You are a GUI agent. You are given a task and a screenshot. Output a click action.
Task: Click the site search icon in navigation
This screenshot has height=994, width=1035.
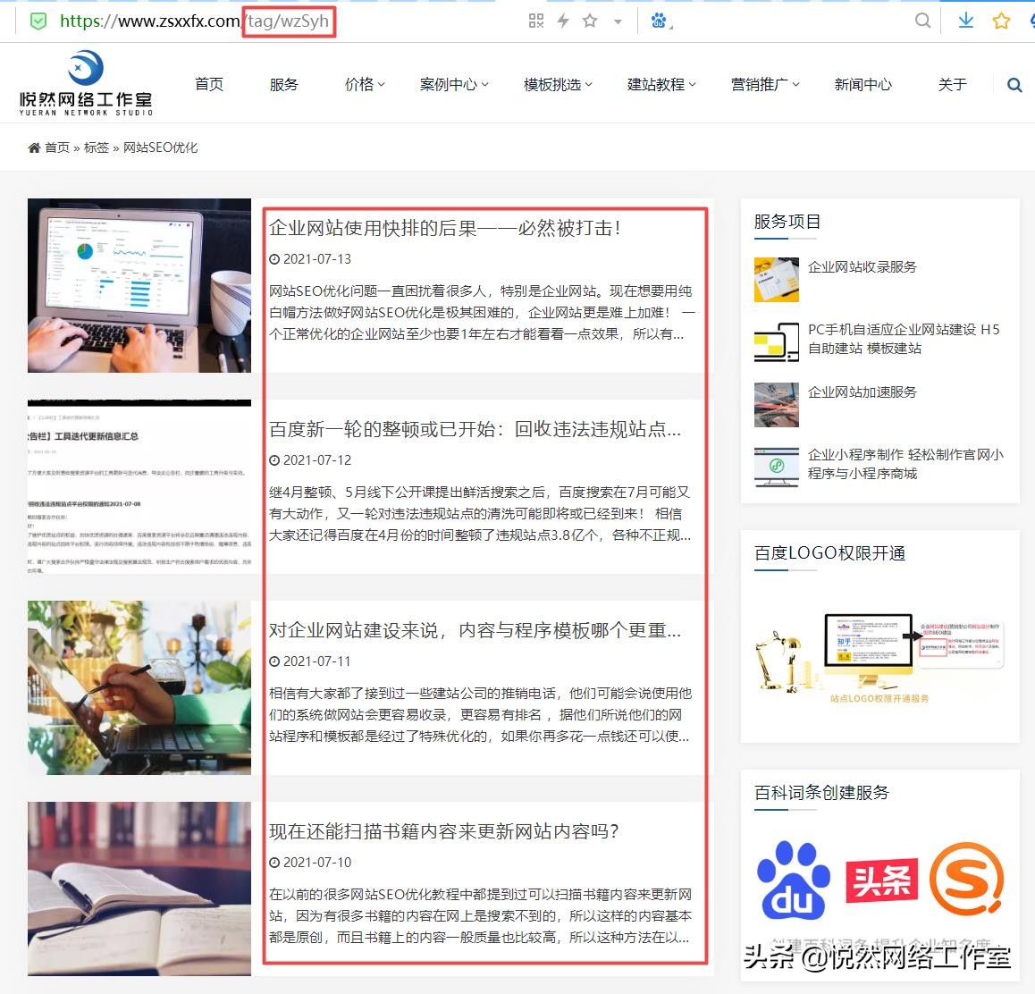tap(1014, 85)
